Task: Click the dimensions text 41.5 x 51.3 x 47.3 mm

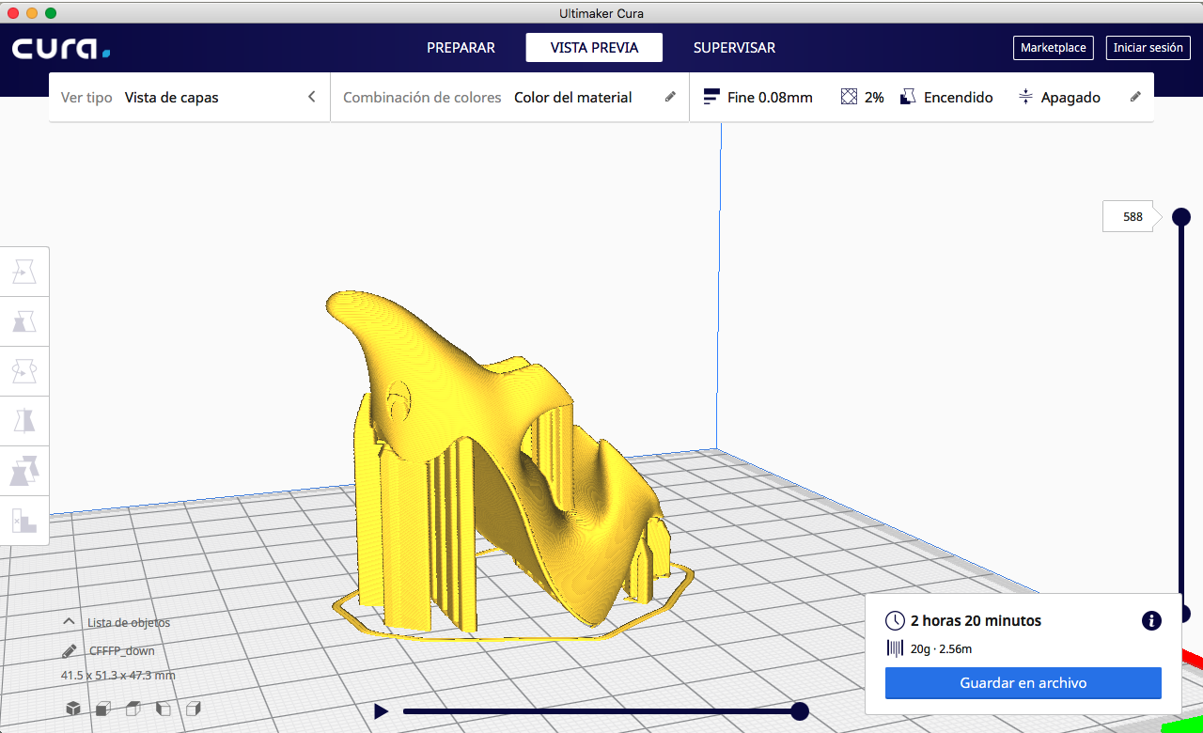Action: [118, 676]
